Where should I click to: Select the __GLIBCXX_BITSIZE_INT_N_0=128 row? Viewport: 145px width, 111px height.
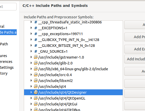73,46
